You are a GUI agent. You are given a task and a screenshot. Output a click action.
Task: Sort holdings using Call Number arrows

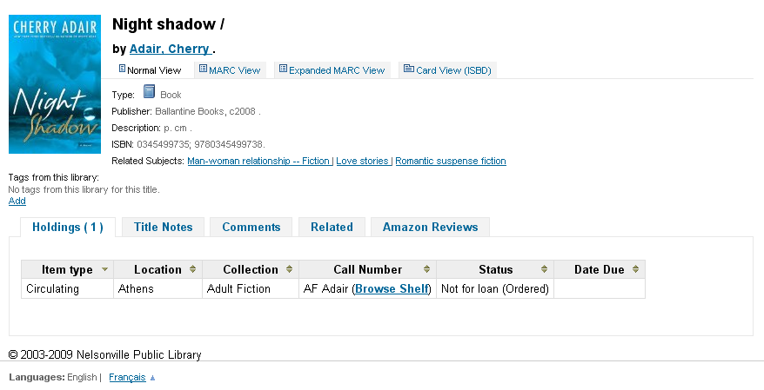[427, 269]
